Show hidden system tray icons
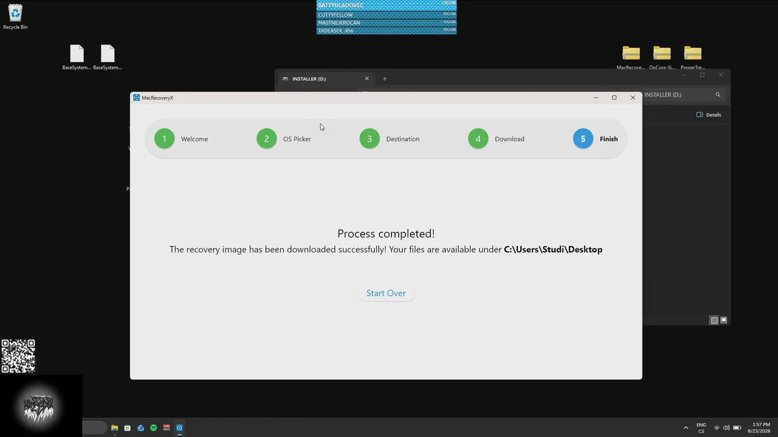The image size is (778, 437). tap(686, 428)
